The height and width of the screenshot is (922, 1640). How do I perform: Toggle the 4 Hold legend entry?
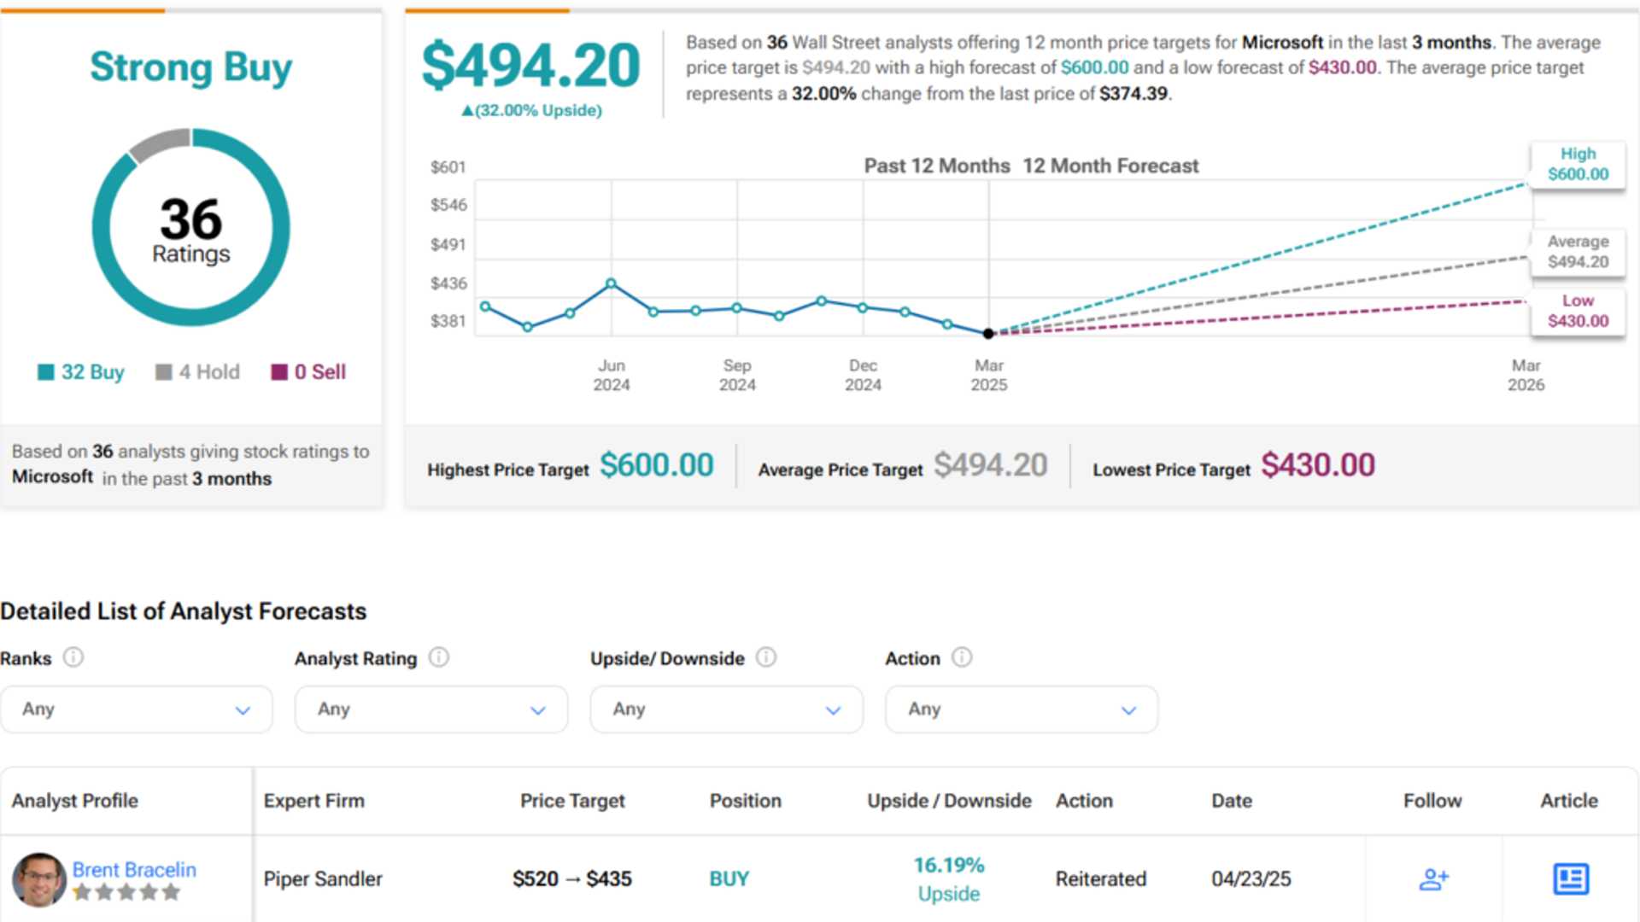tap(197, 371)
